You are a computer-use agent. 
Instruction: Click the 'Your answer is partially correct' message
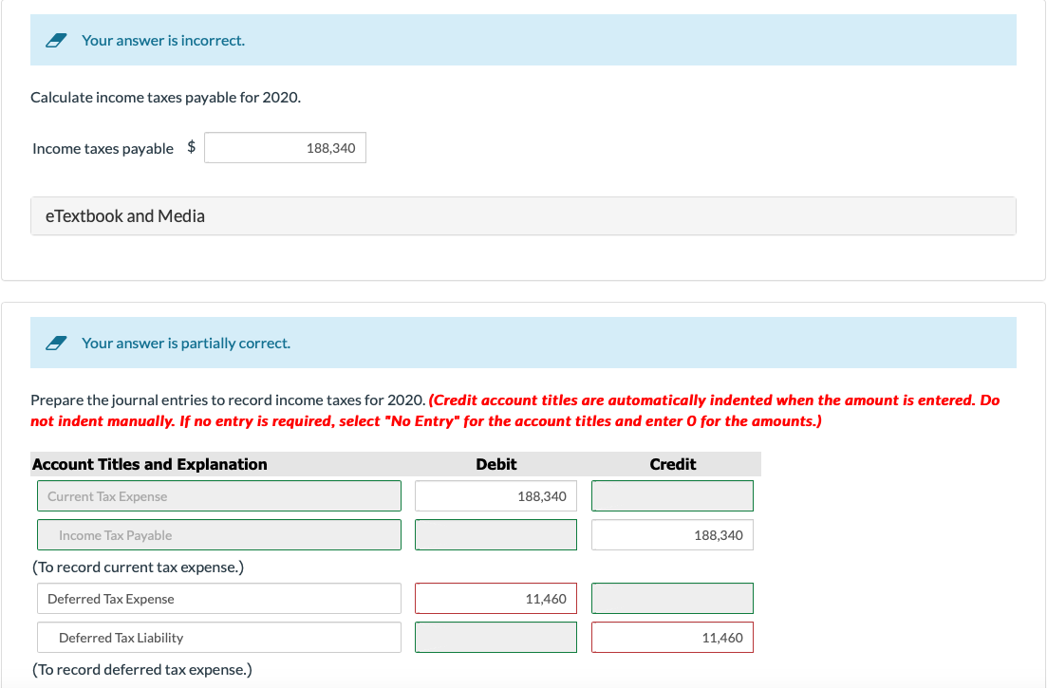(185, 343)
